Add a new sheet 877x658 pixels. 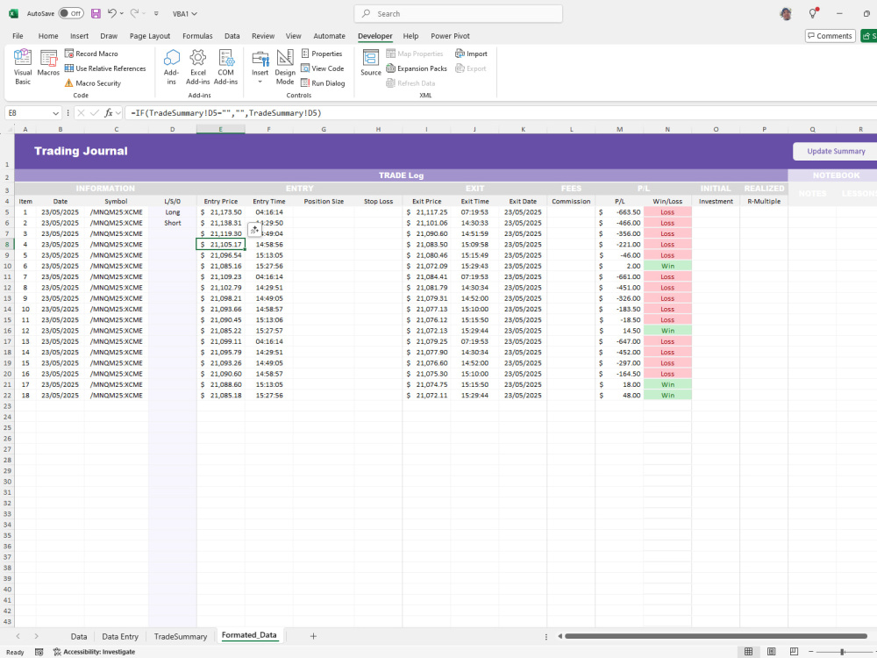313,636
